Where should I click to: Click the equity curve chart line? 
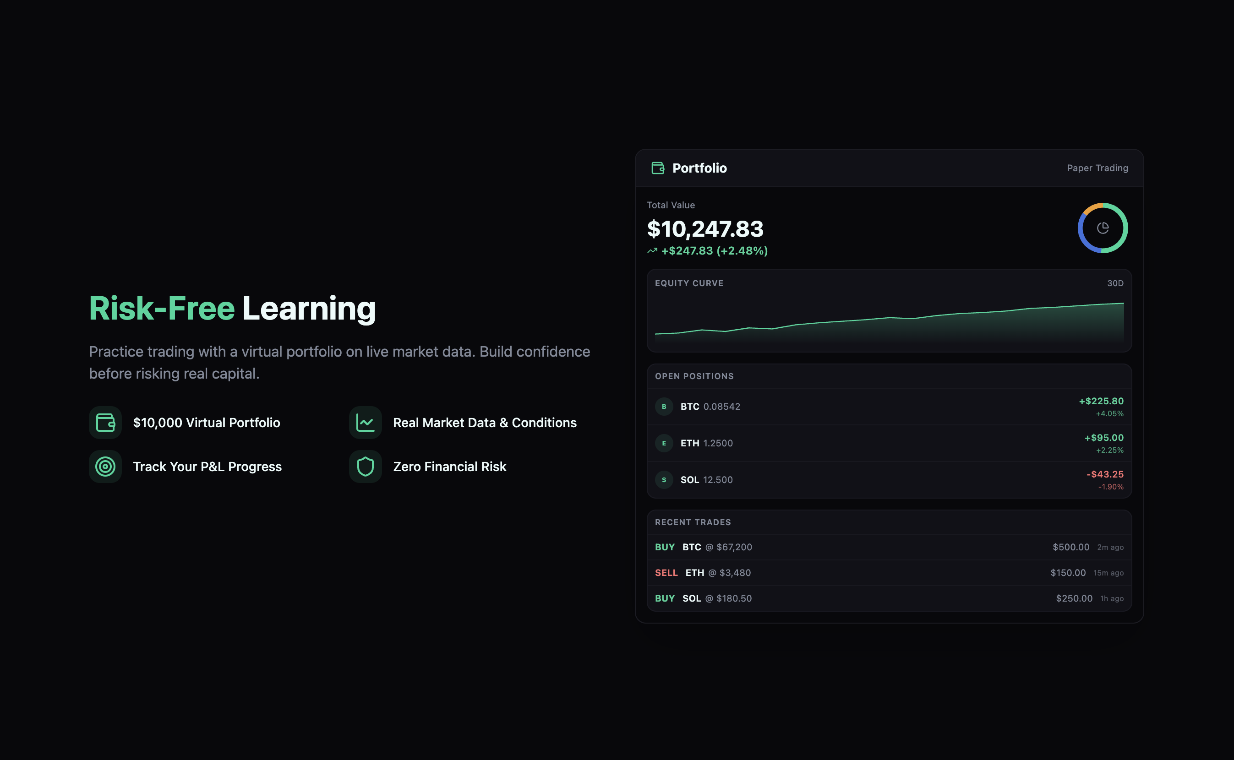pos(889,318)
